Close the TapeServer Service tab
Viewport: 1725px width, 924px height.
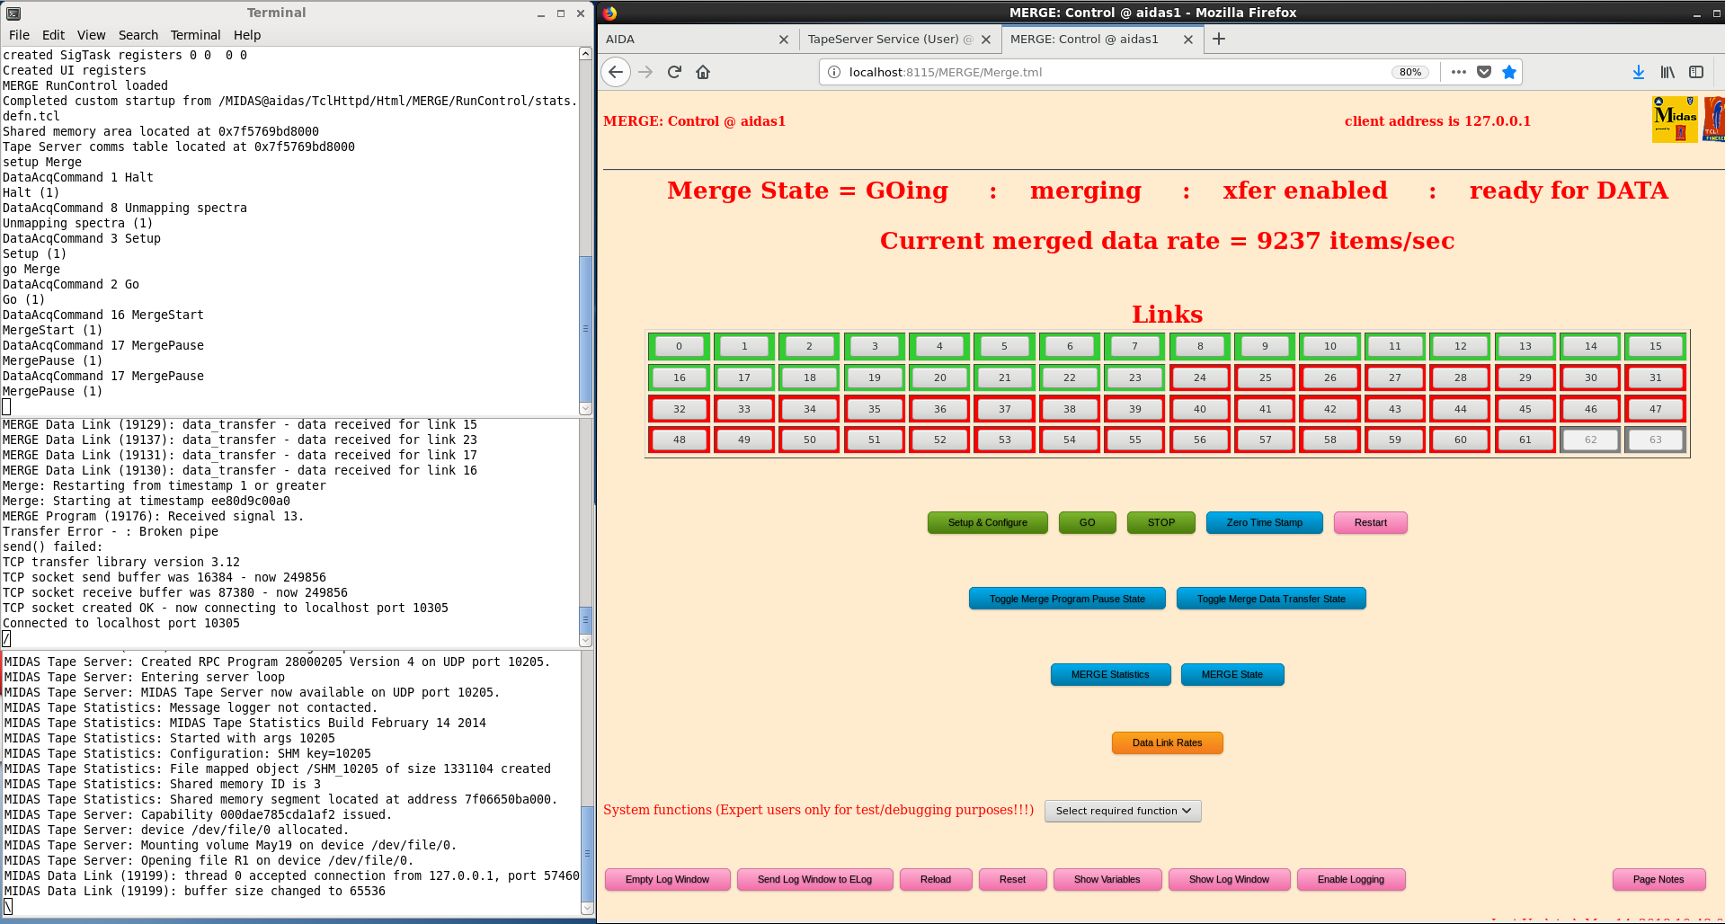986,40
